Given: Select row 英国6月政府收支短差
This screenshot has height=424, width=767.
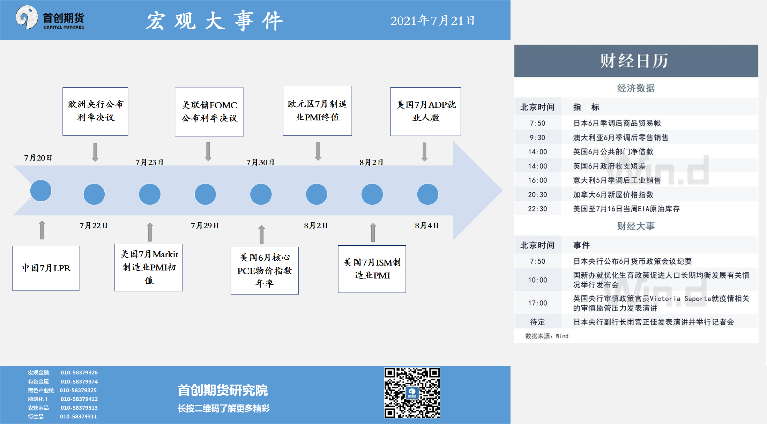Looking at the screenshot, I should click(x=636, y=166).
